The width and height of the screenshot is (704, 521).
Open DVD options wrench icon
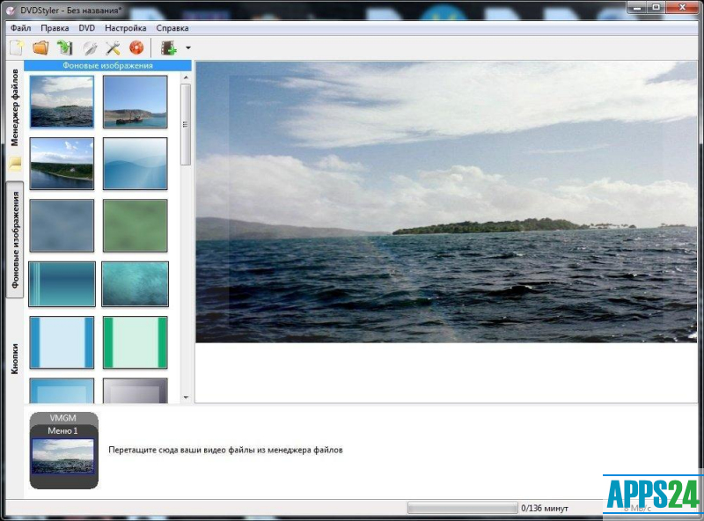pos(89,48)
